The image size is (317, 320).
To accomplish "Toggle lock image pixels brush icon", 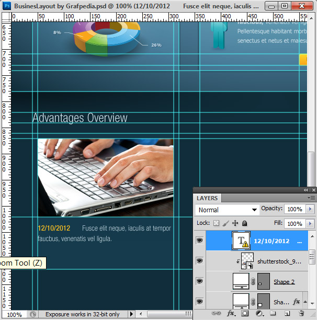I will click(226, 223).
